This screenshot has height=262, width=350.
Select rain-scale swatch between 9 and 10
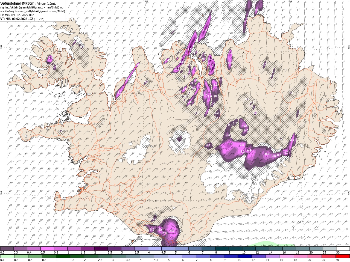[231, 256]
